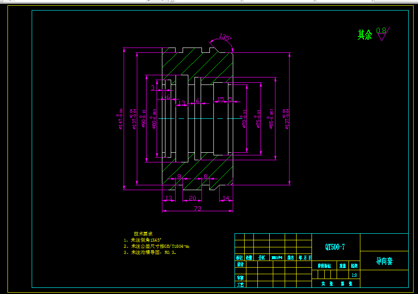This screenshot has width=418, height=294.
Task: Select note 2 about GB/T1804-m tolerance
Action: [157, 246]
